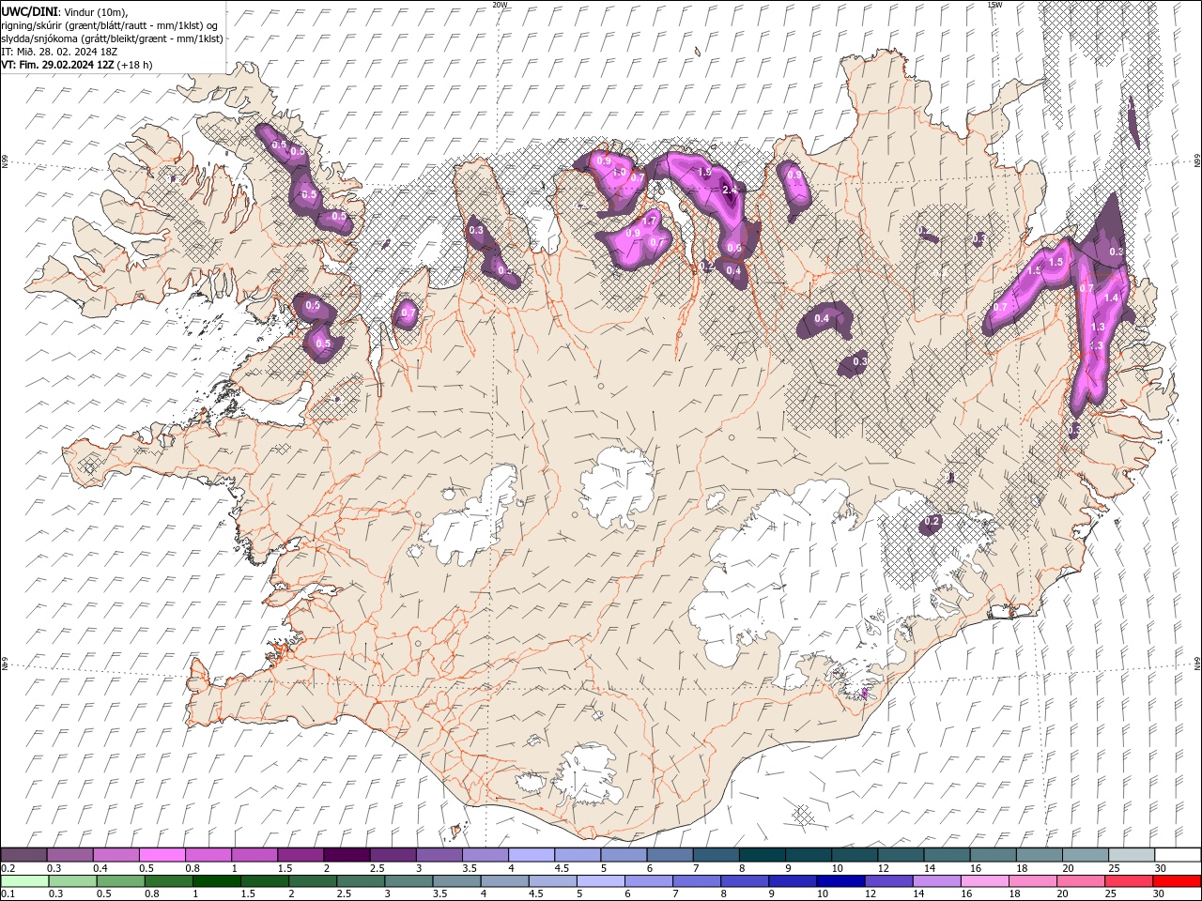Image resolution: width=1202 pixels, height=901 pixels.
Task: Pick the darkest purple 2 snow legend swatch
Action: pyautogui.click(x=347, y=855)
